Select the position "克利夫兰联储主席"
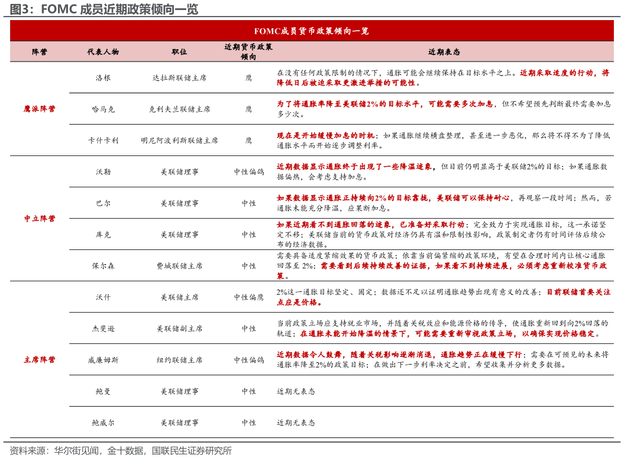Screen dimensions: 624x458 coord(179,109)
